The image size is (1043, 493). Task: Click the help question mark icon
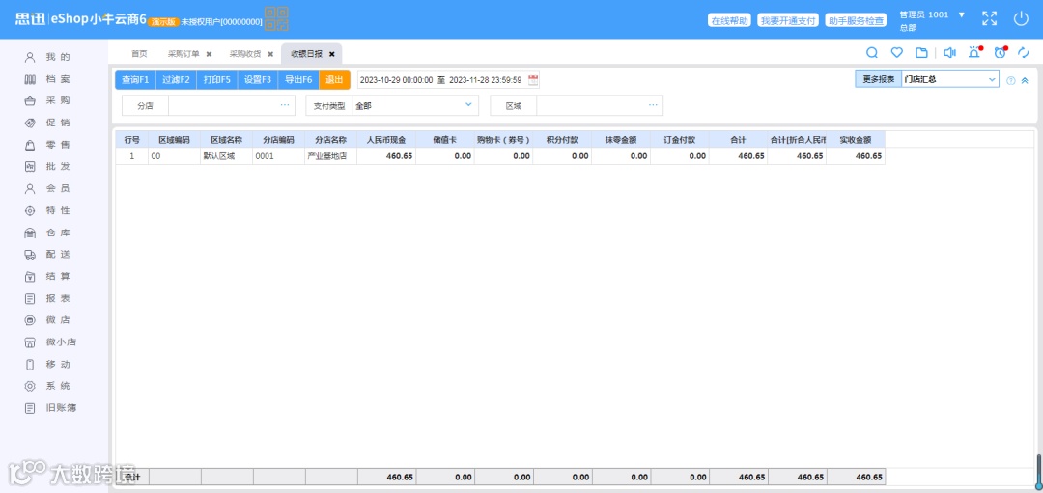[1011, 80]
